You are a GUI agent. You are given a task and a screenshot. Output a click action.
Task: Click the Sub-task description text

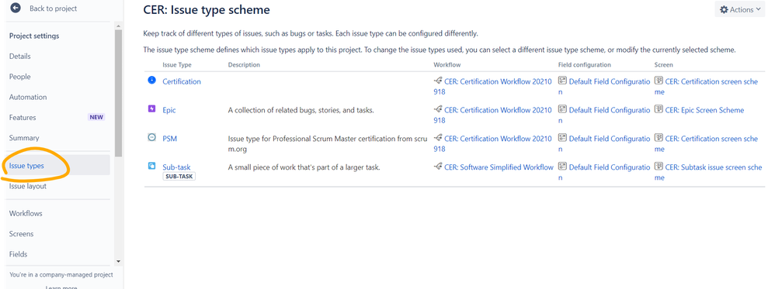pyautogui.click(x=304, y=167)
